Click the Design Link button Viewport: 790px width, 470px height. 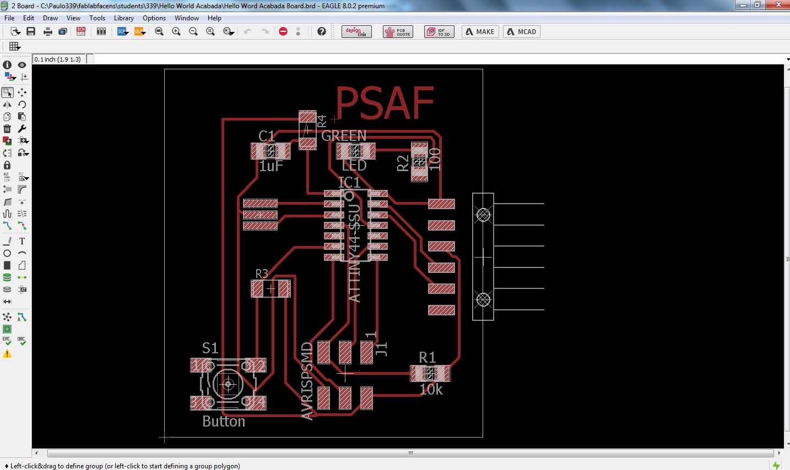tap(356, 32)
